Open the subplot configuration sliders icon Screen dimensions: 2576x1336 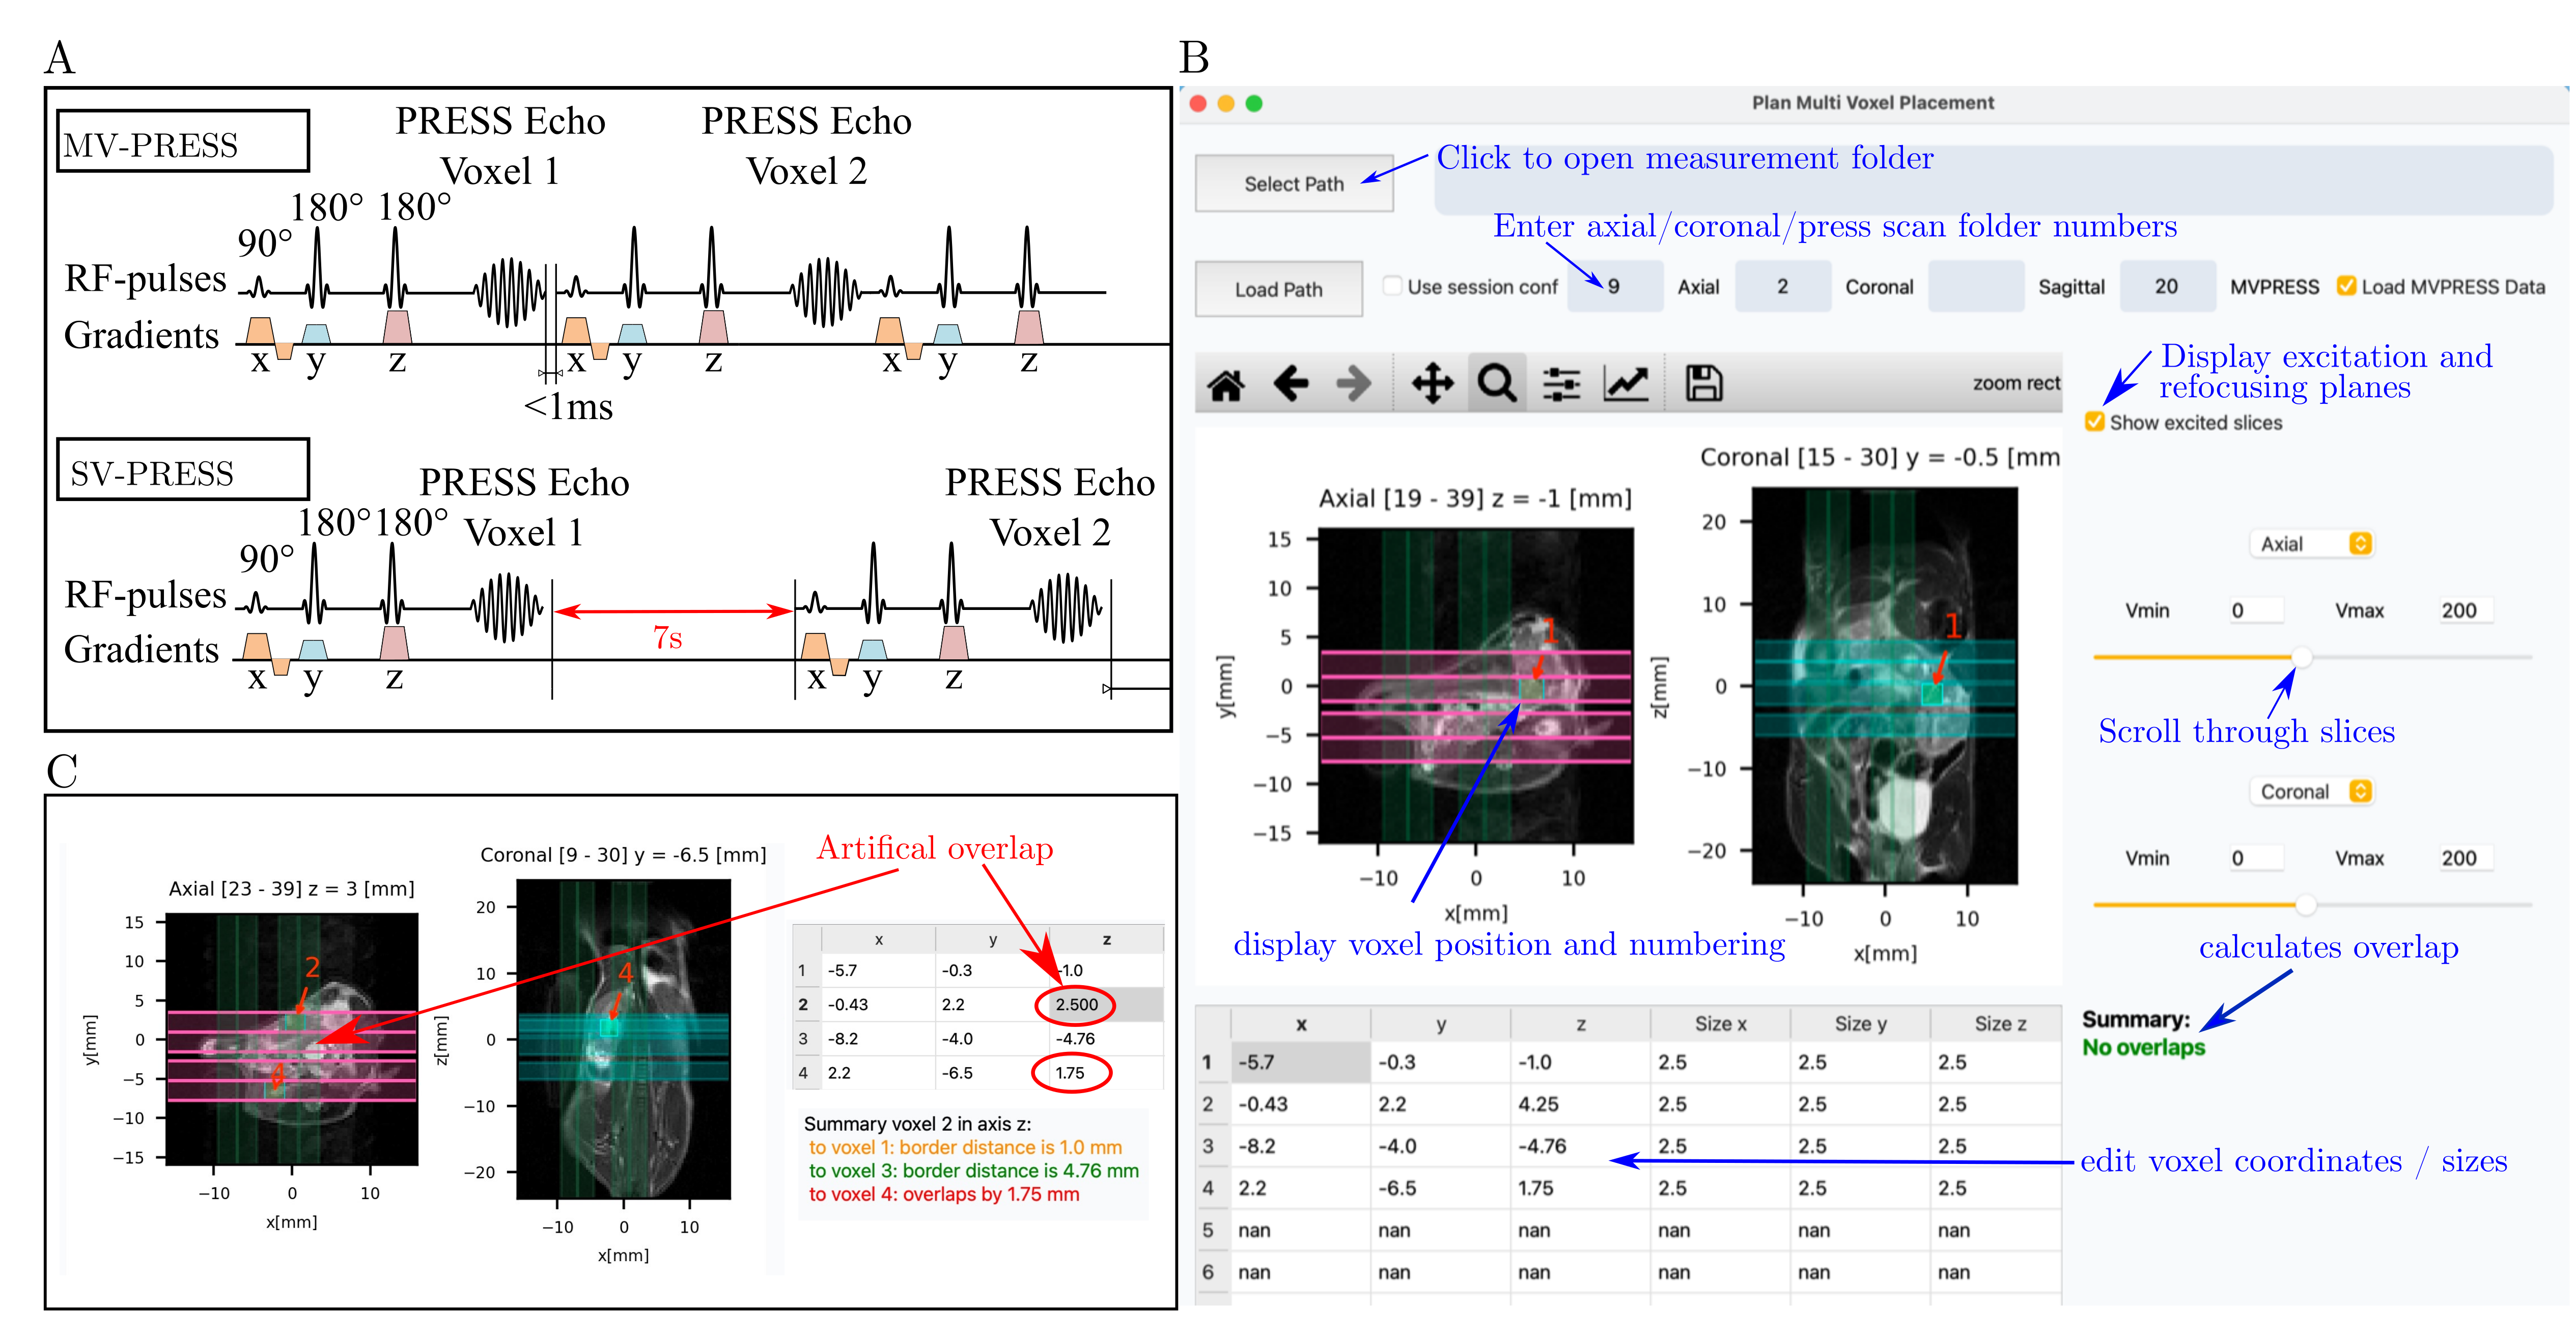tap(1561, 383)
